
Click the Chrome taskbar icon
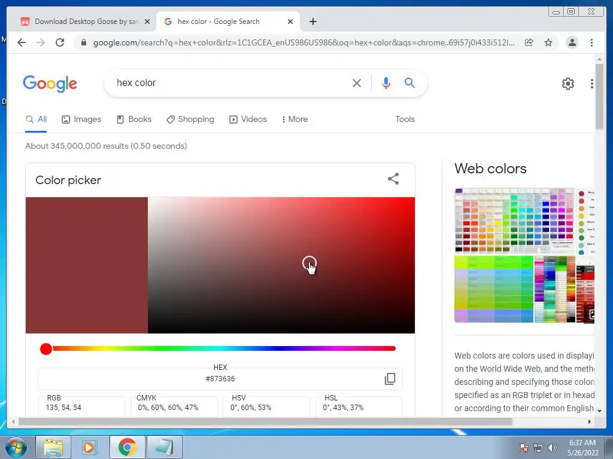pyautogui.click(x=127, y=447)
